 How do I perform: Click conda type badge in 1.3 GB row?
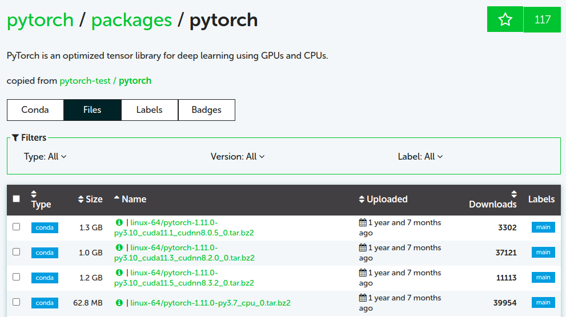(45, 227)
